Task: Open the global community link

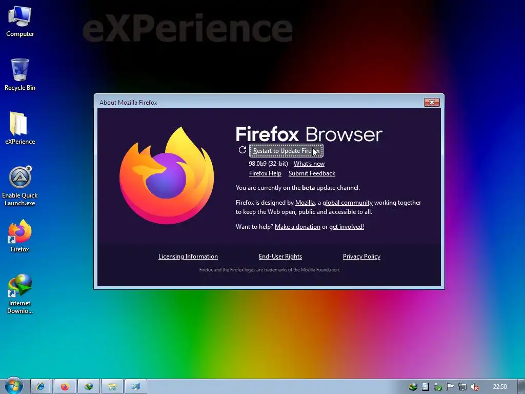Action: pos(348,202)
